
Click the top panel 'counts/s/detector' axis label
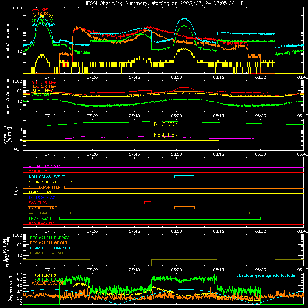point(8,40)
